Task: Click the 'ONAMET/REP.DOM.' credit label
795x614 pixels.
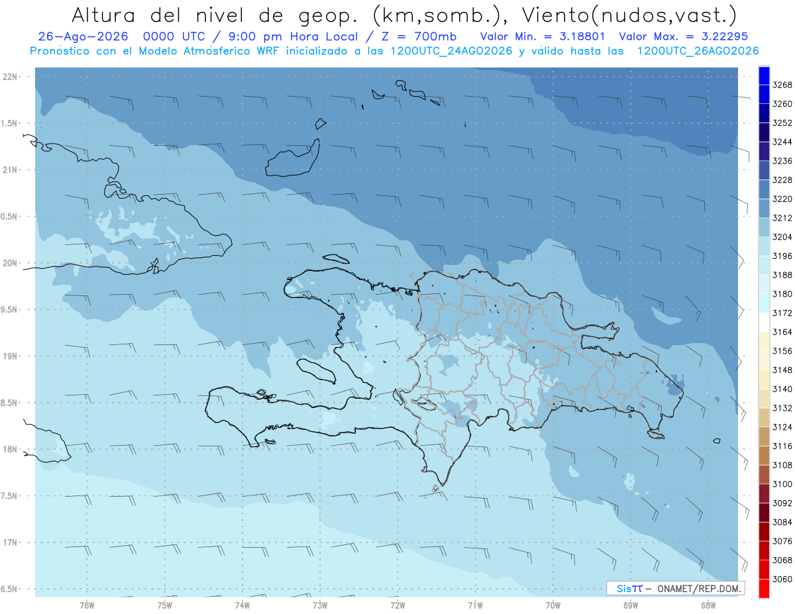Action: [x=699, y=588]
